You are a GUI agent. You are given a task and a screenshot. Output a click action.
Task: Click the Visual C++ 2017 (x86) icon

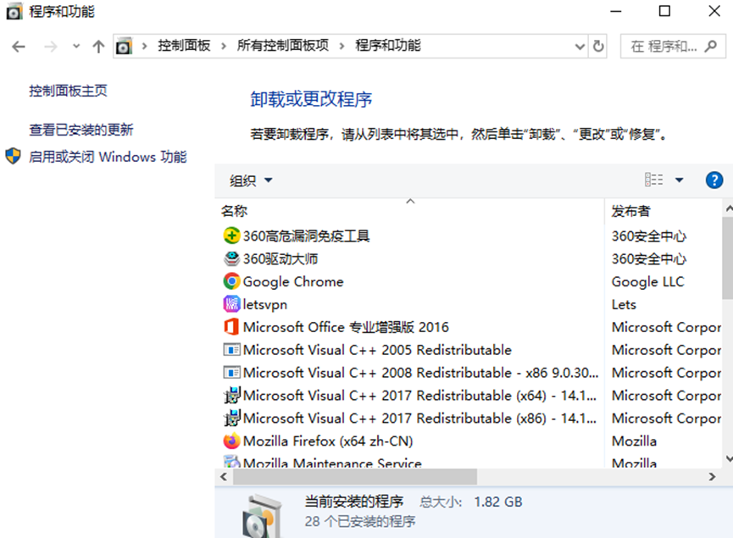point(232,418)
